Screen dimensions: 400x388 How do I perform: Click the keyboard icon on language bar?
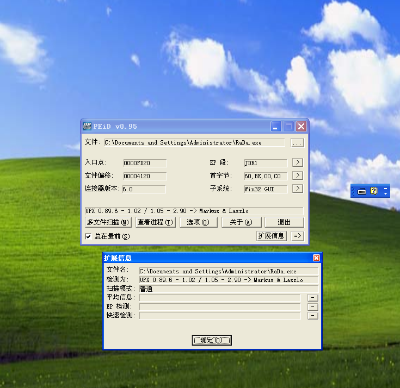click(x=362, y=191)
